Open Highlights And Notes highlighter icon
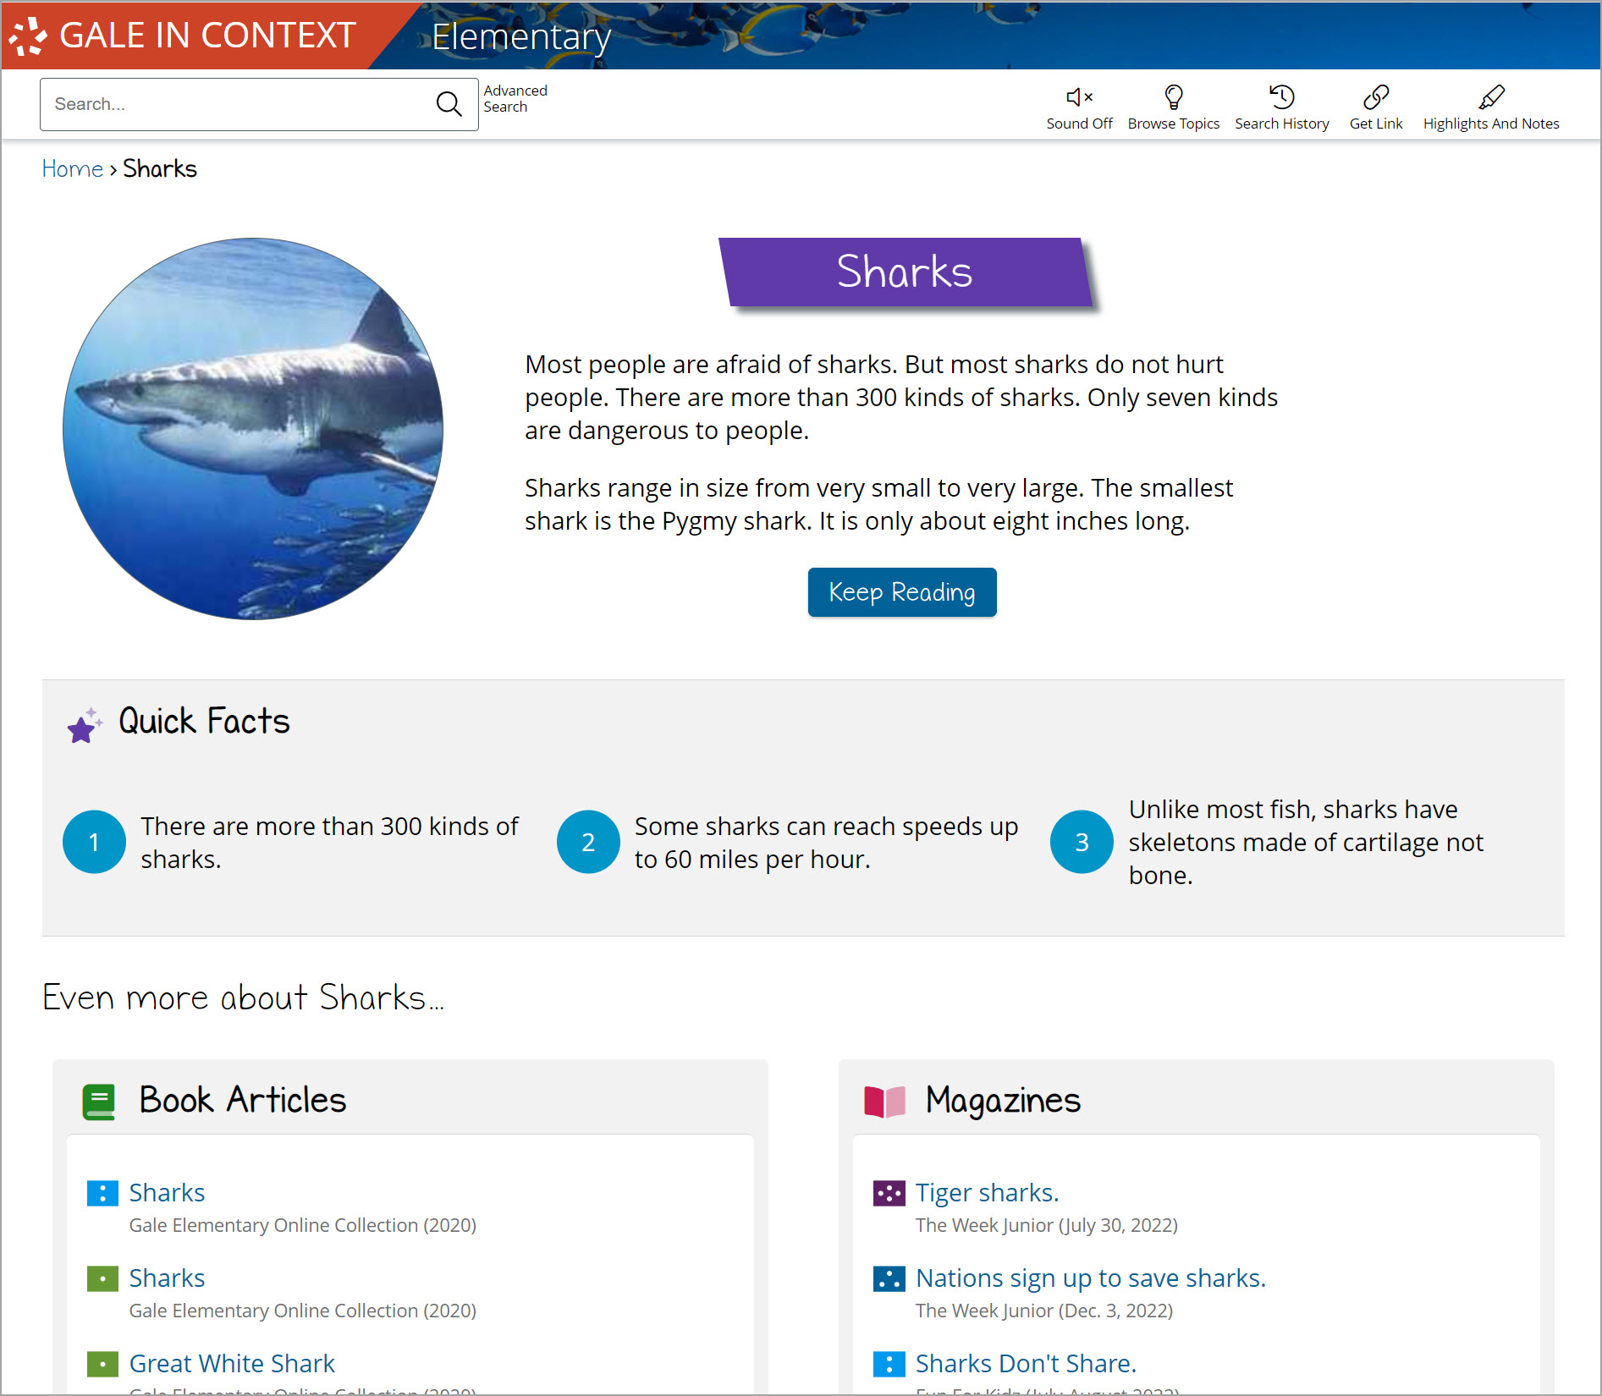 pos(1490,97)
